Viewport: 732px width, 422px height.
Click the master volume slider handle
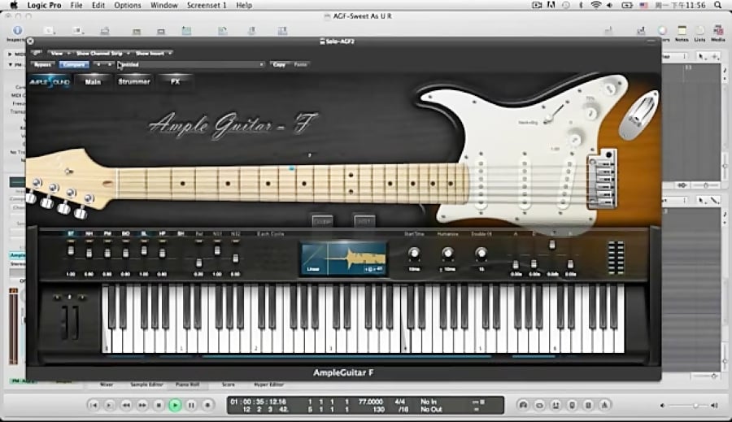[x=695, y=406]
